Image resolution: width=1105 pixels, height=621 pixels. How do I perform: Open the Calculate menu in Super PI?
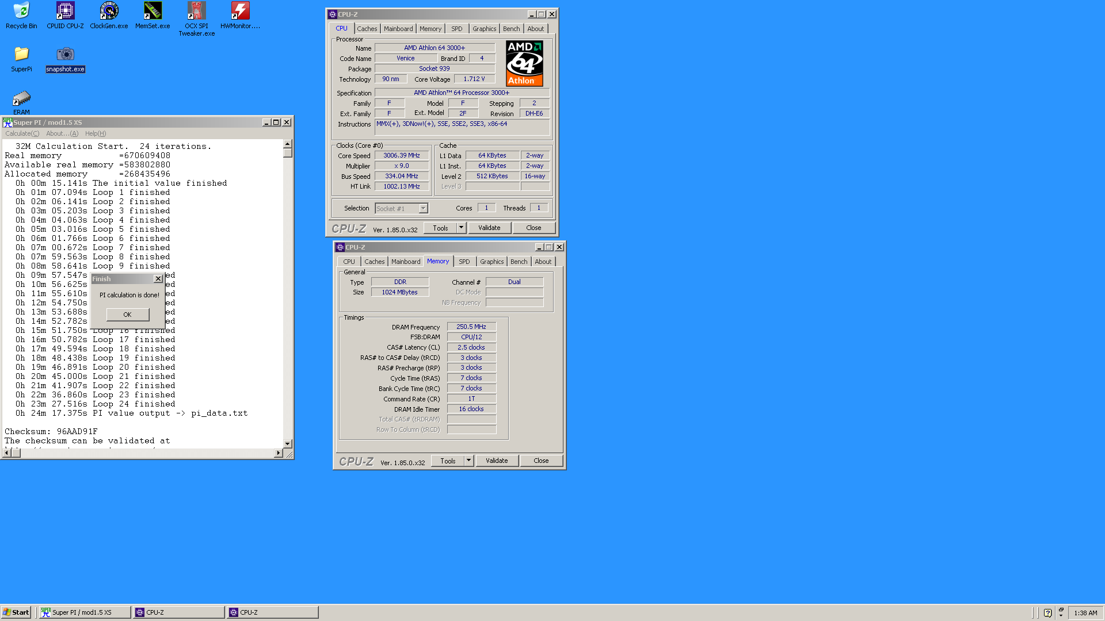pos(22,133)
